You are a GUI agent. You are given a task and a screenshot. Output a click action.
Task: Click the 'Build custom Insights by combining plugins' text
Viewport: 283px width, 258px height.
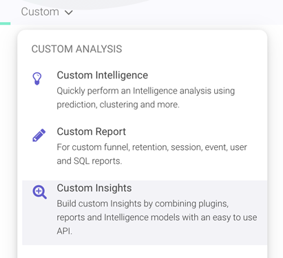pyautogui.click(x=143, y=204)
